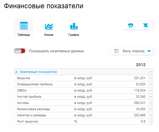
Task: Select the Финансовые расходы row label
Action: coord(34,109)
